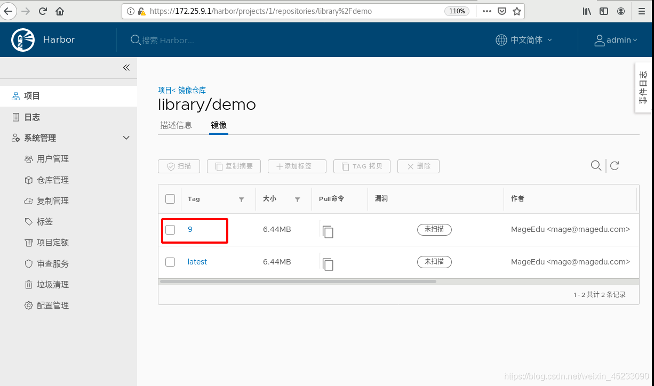Open the admin user dropdown

point(616,40)
